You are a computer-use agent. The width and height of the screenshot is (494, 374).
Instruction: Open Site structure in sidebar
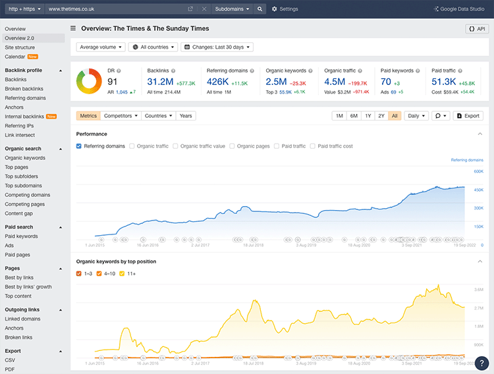point(20,47)
